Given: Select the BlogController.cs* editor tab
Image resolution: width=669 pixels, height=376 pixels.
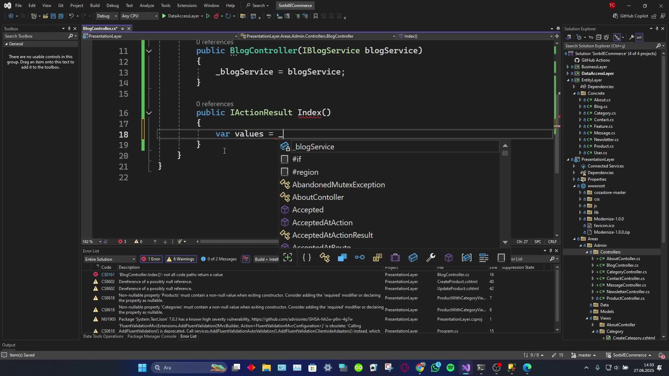Looking at the screenshot, I should point(100,29).
